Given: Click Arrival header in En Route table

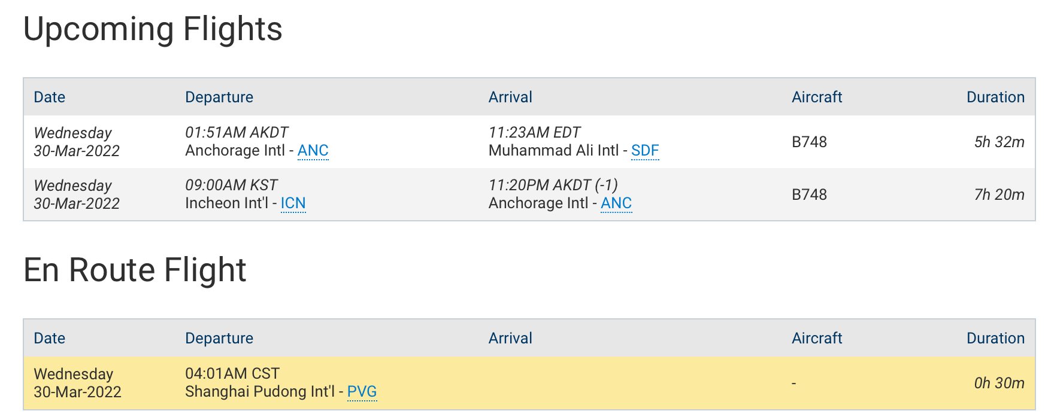Looking at the screenshot, I should [x=510, y=339].
